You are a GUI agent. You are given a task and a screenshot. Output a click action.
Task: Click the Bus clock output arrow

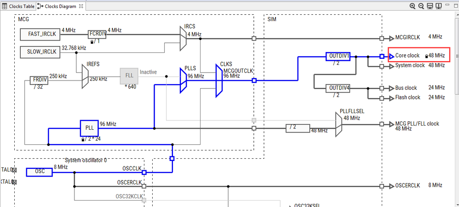(392, 88)
